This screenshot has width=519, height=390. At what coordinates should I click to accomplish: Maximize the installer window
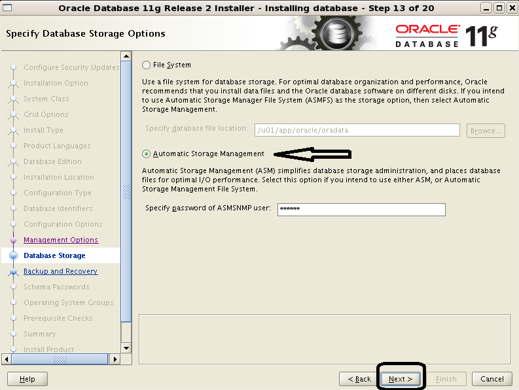[498, 8]
